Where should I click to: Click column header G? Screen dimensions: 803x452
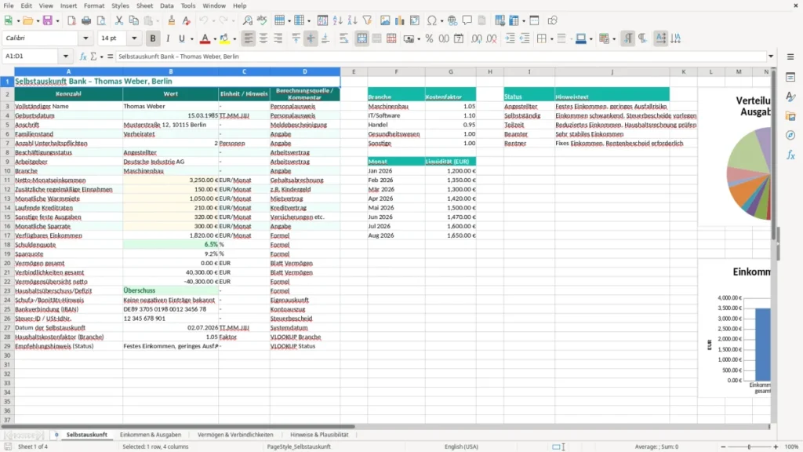click(x=451, y=71)
